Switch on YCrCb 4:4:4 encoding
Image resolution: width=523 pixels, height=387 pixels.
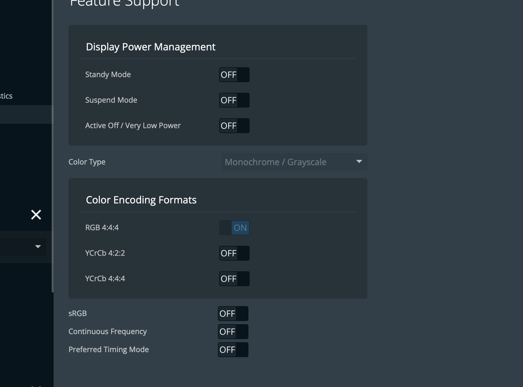pos(234,279)
